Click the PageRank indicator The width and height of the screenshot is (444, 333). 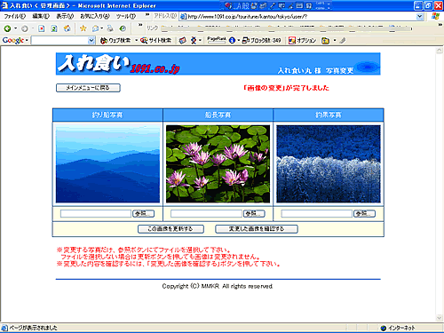pos(217,40)
